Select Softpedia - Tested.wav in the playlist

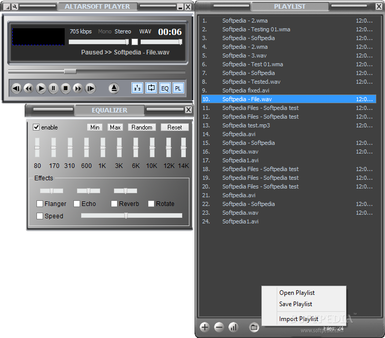[288, 82]
